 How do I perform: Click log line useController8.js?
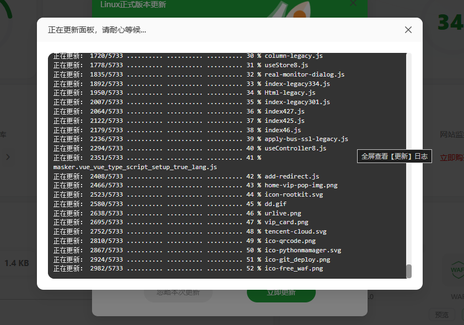(190, 148)
